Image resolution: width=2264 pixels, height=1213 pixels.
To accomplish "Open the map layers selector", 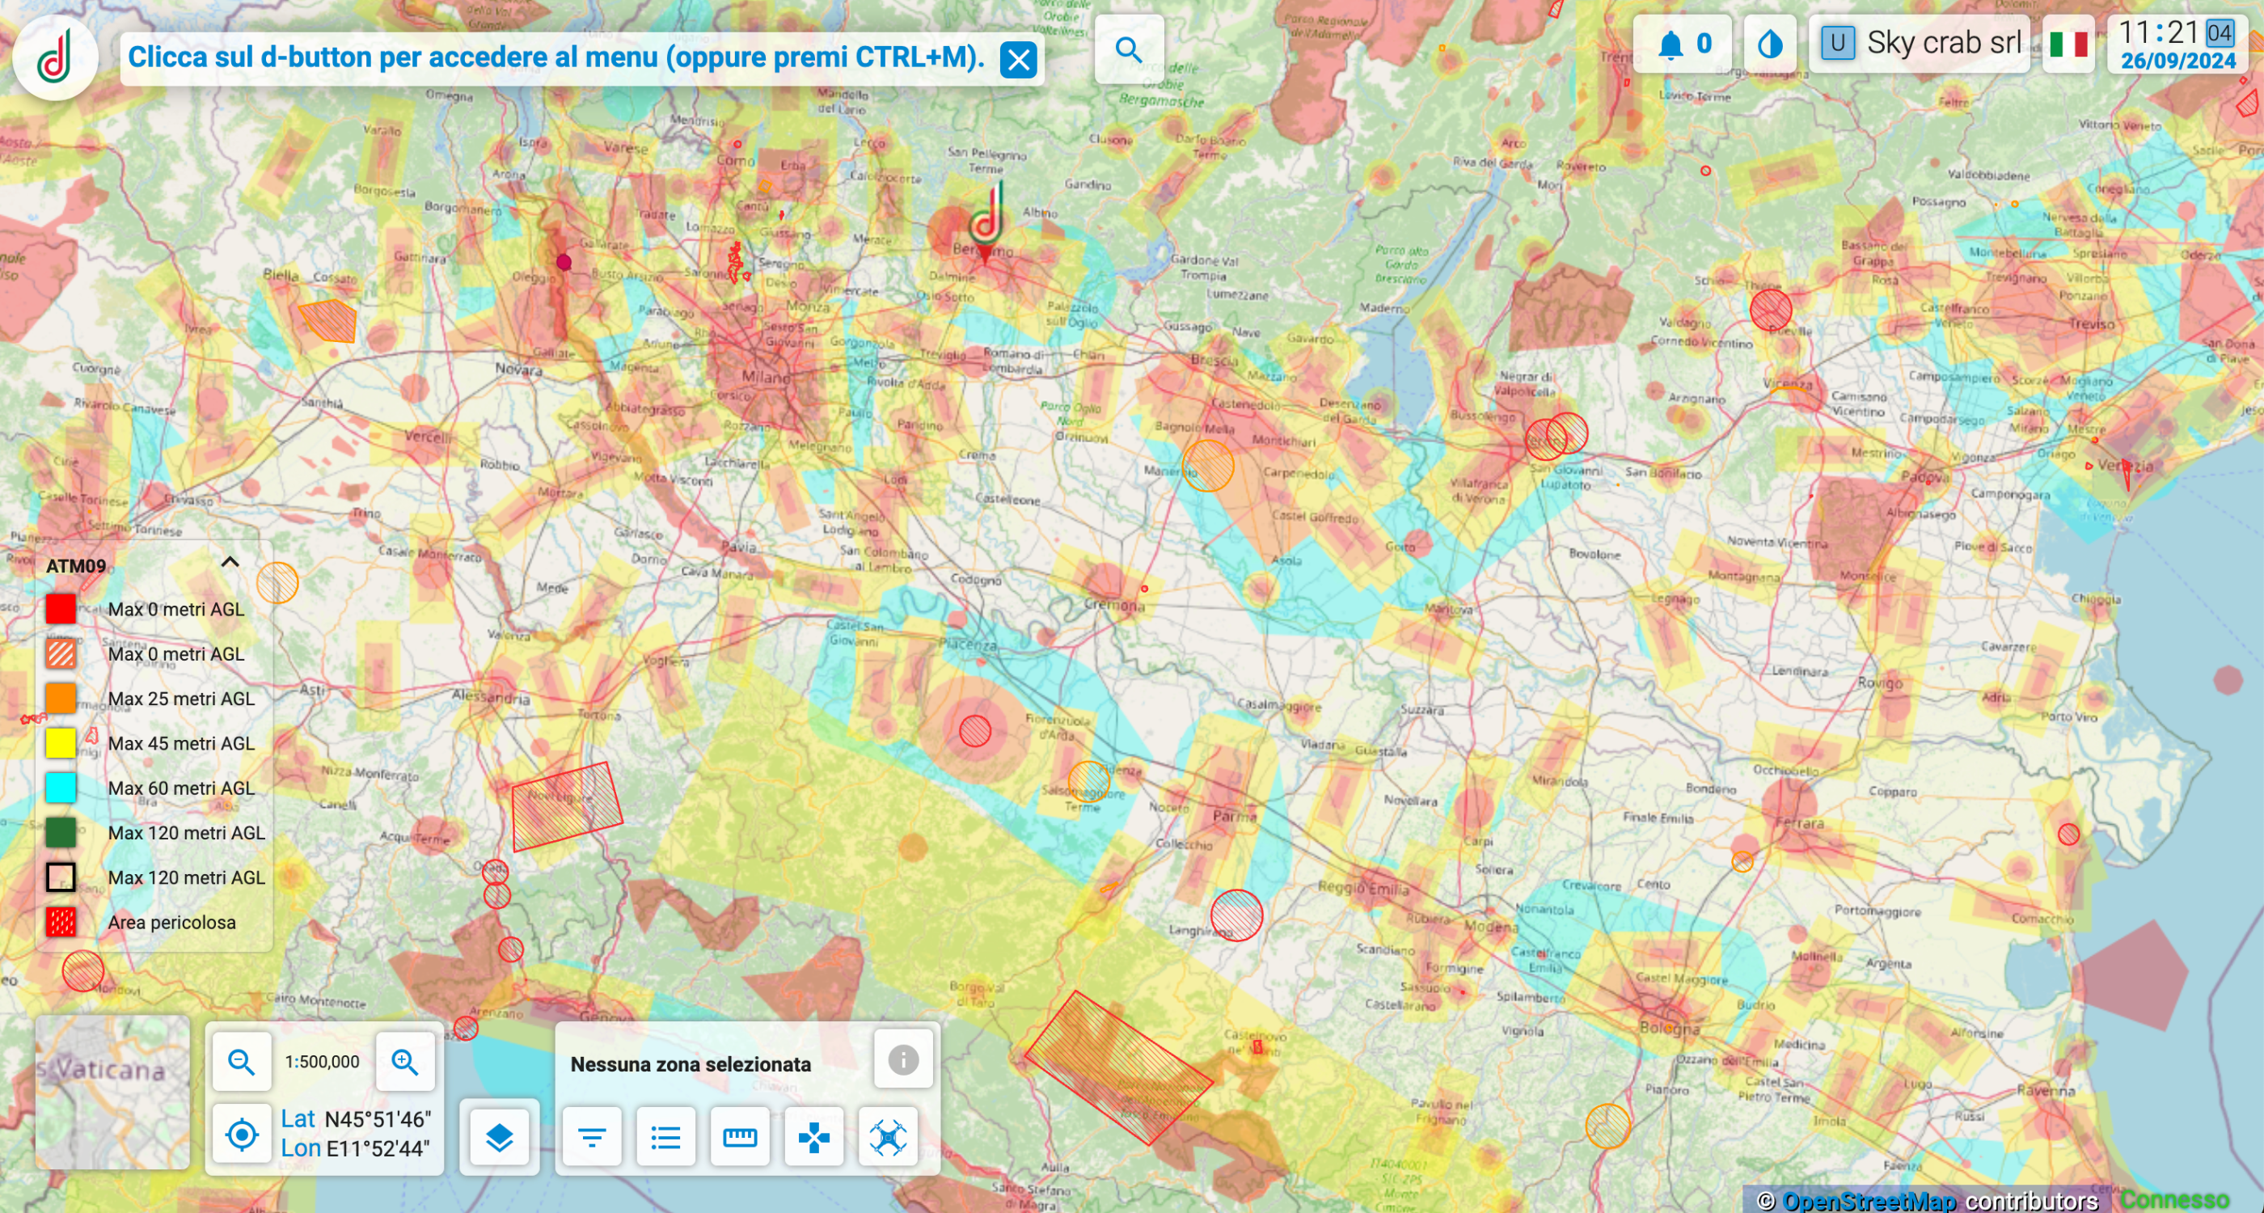I will click(x=499, y=1138).
